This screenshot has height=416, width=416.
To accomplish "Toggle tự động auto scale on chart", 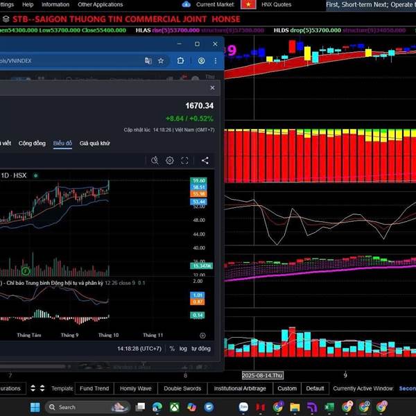I will tap(201, 349).
